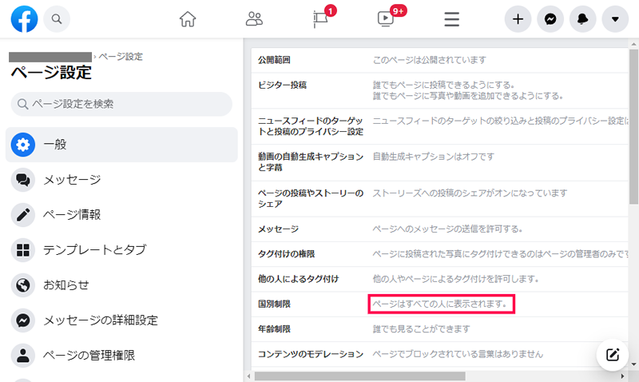Click the horizontal scrollbar thumb

(x=360, y=376)
